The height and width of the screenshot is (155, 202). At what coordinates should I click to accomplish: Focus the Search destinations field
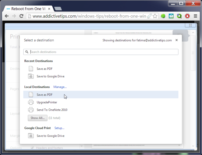101,52
